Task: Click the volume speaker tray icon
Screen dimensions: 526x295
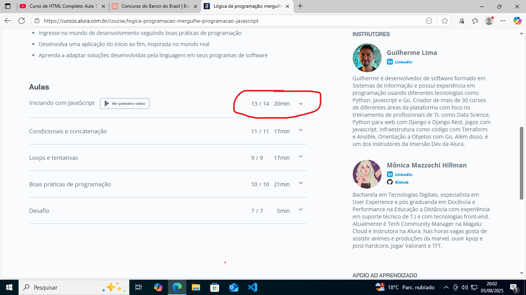Action: point(464,287)
